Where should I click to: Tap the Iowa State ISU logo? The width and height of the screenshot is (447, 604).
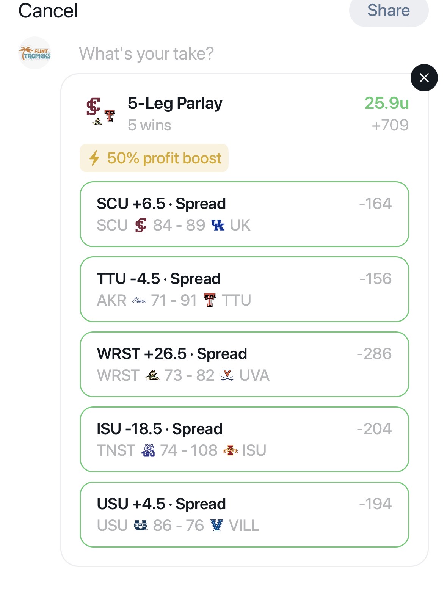[230, 450]
